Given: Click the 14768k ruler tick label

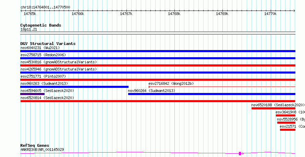Looking at the screenshot, I should point(174,14).
